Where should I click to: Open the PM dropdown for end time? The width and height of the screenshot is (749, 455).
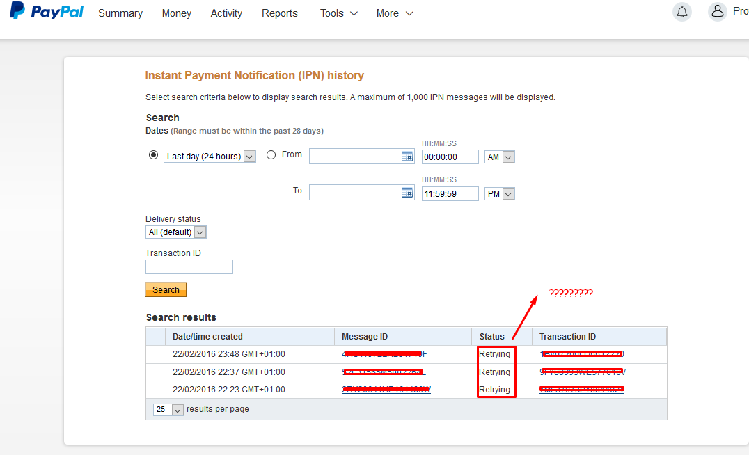[x=500, y=194]
